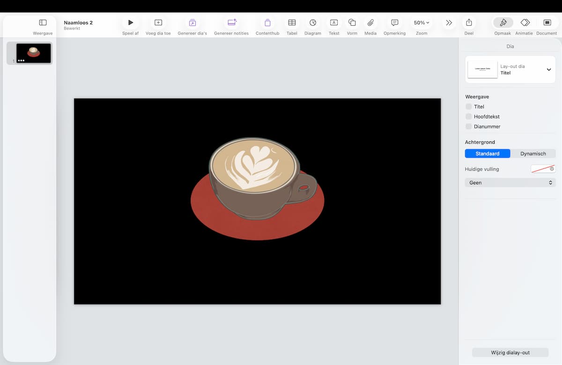
Task: Expand the Lay-out dia chooser chevron
Action: (x=549, y=70)
